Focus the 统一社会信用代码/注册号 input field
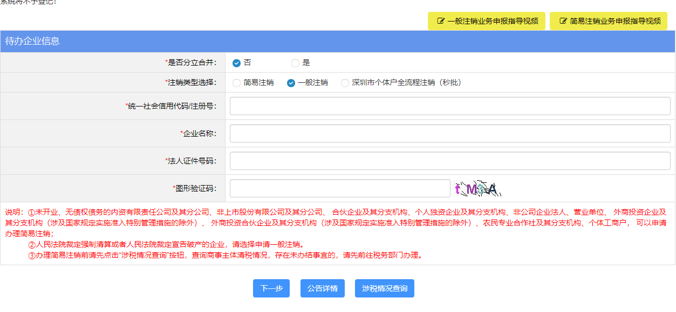 (x=449, y=106)
